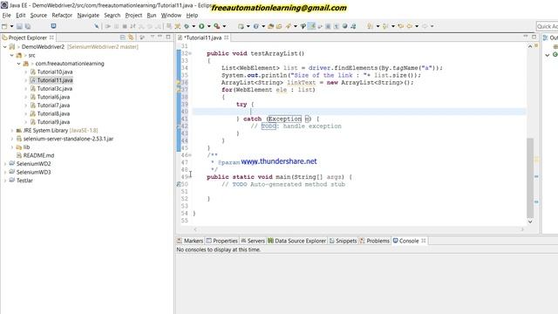The height and width of the screenshot is (314, 558).
Task: Open the Run menu
Action: (152, 16)
